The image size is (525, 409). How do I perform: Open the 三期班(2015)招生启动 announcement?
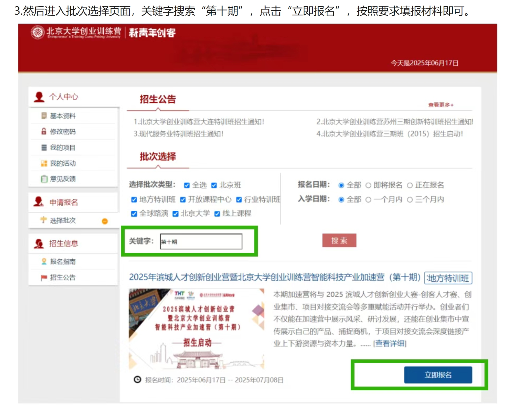click(390, 134)
